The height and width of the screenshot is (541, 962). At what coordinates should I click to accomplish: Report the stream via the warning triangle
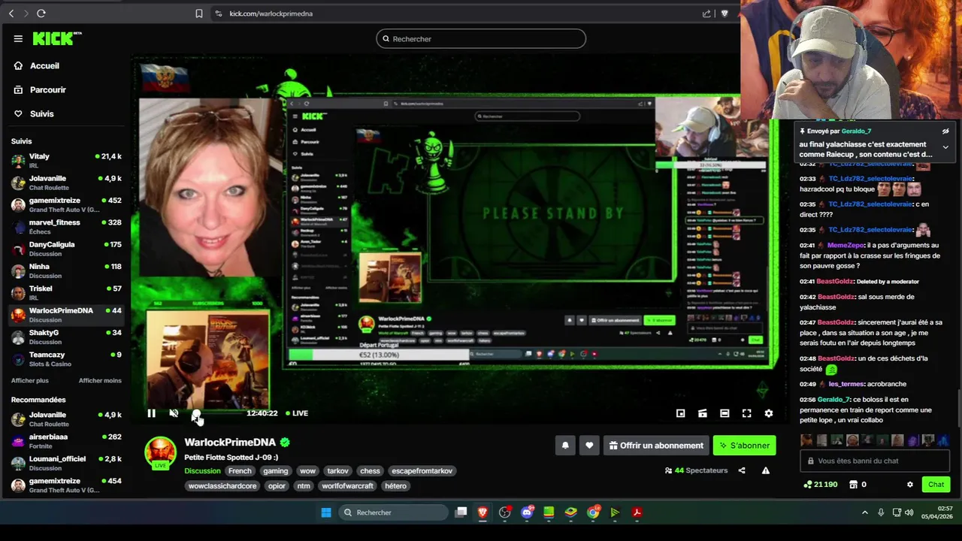coord(766,470)
